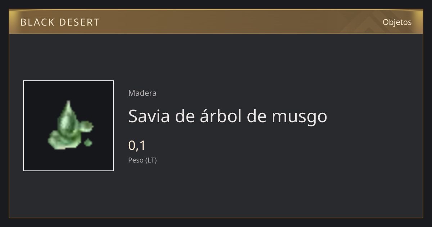Click the word Savia in the item name
Image resolution: width=432 pixels, height=227 pixels.
pos(149,116)
